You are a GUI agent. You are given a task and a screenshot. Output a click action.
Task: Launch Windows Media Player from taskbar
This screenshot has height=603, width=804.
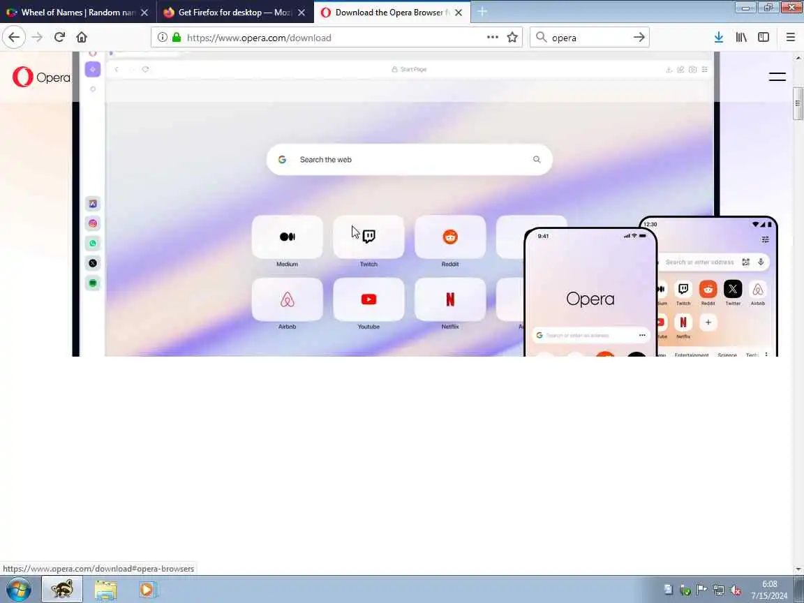[147, 590]
